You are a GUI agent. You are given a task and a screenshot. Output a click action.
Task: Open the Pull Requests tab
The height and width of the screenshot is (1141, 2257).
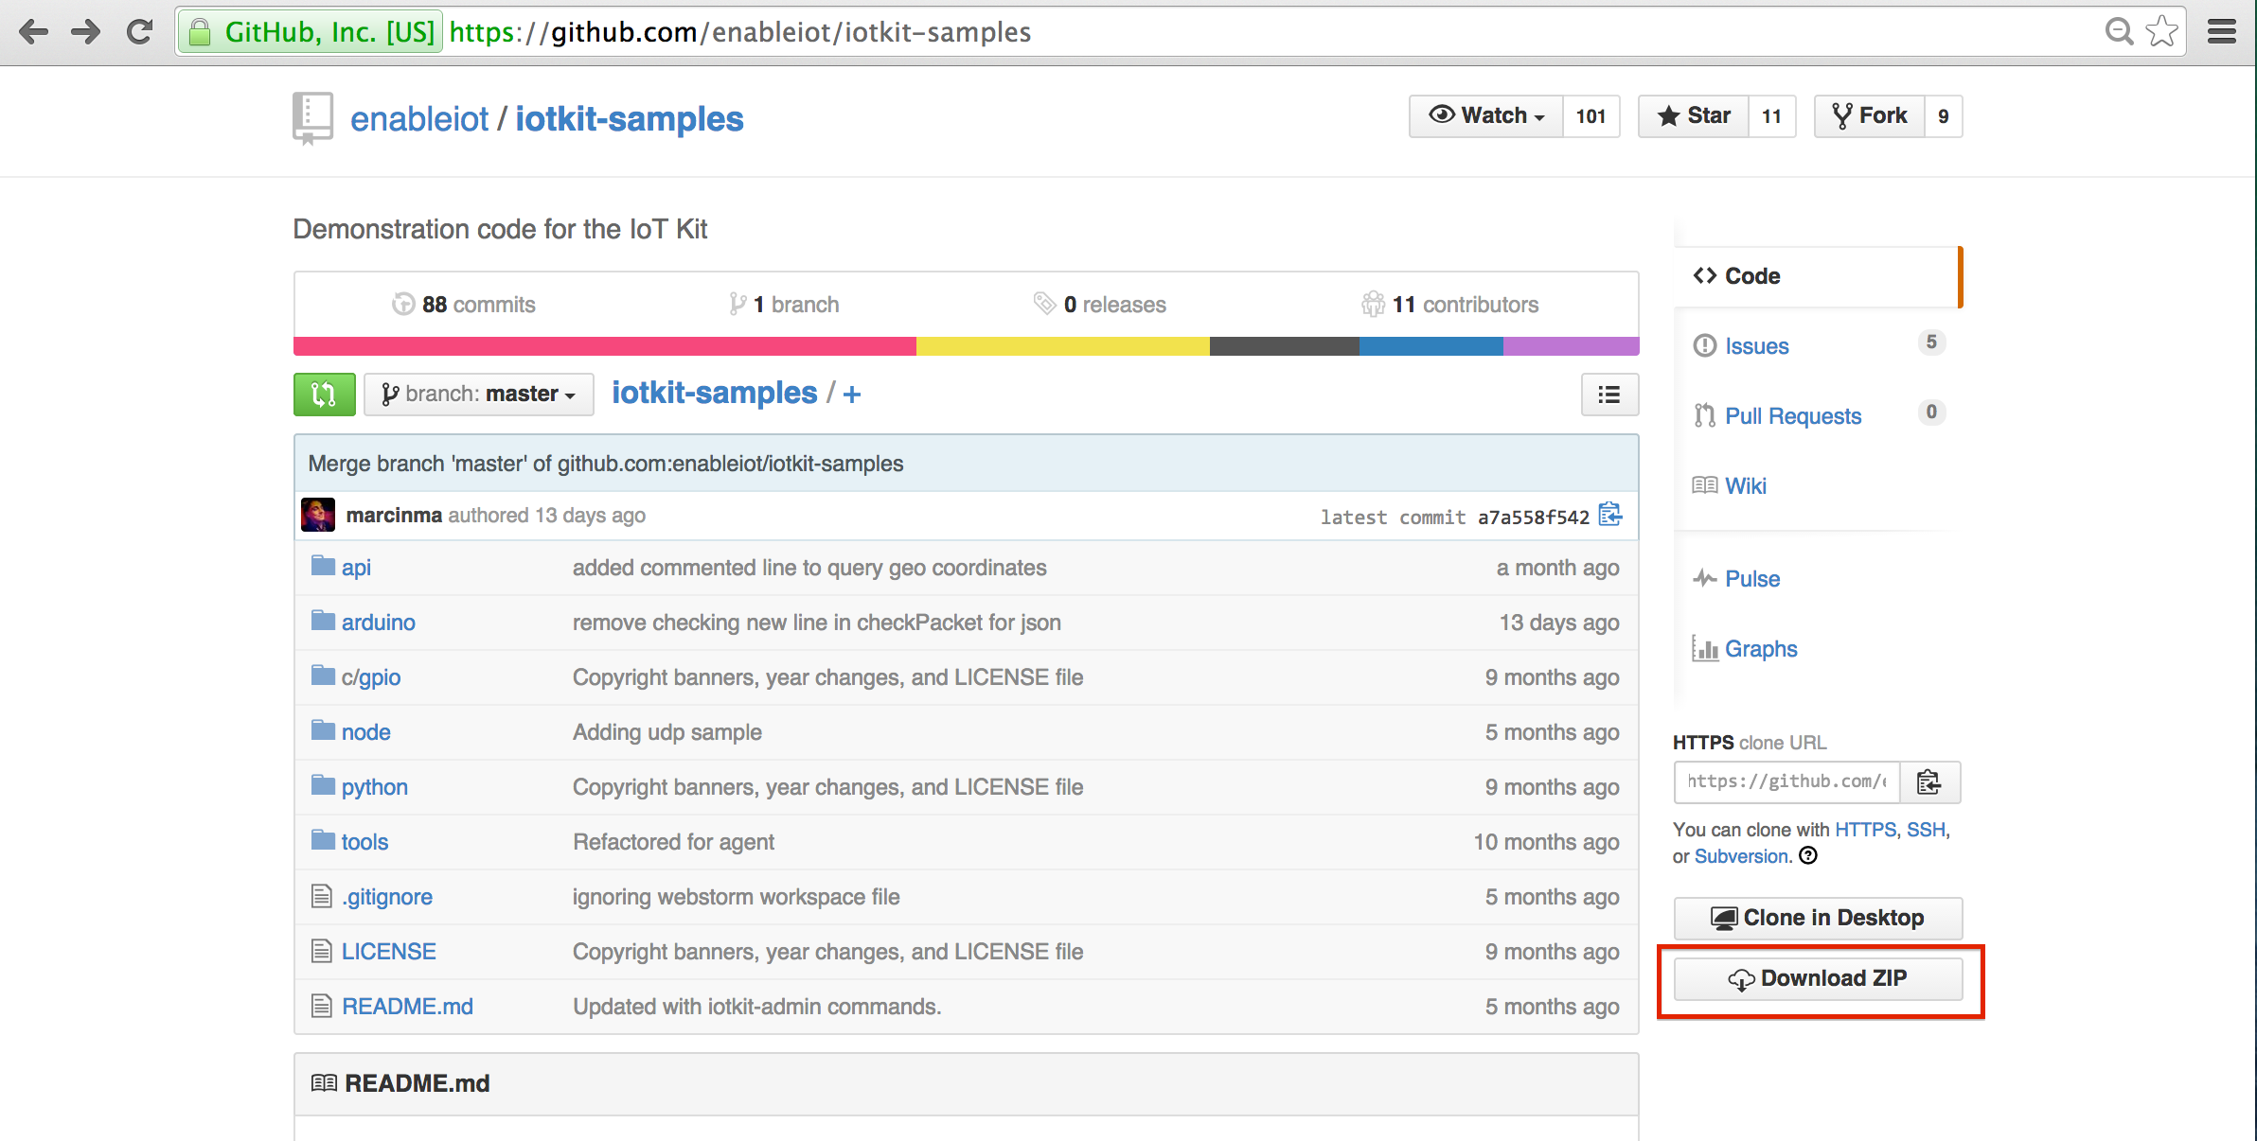tap(1793, 415)
